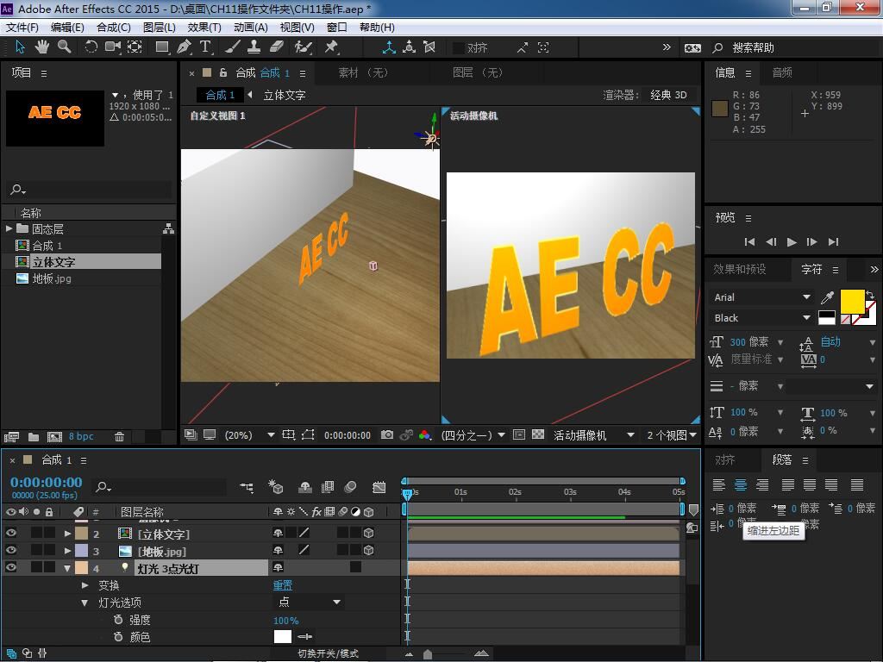
Task: Select the Clone Stamp tool
Action: point(254,47)
